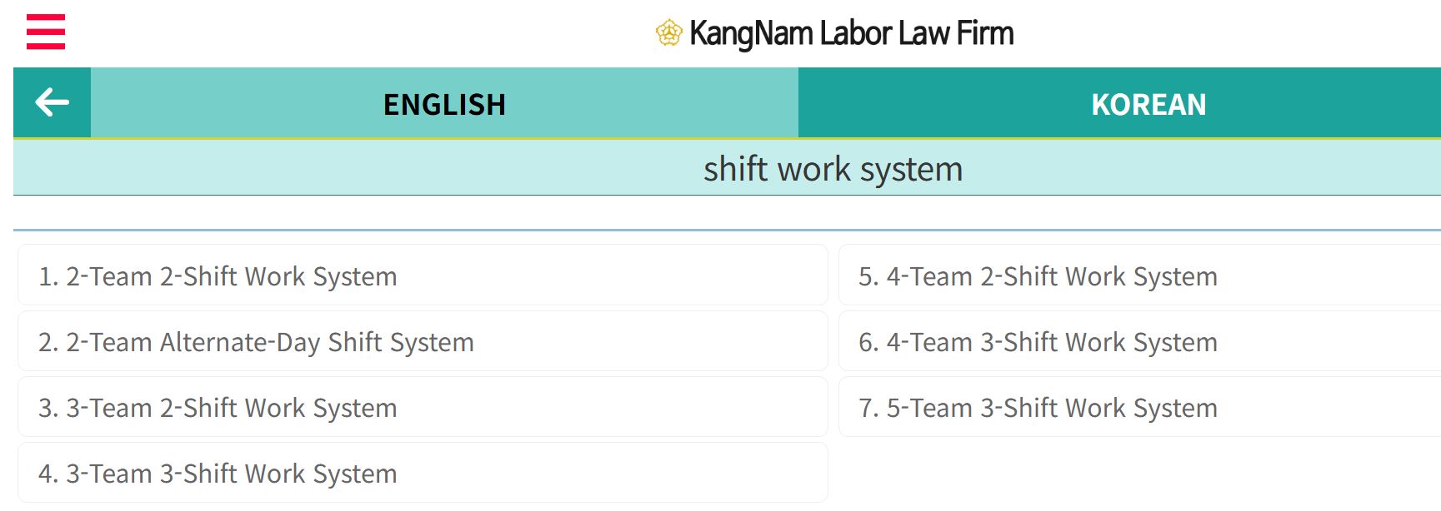
Task: View the sixth shift system entry
Action: click(x=1038, y=342)
